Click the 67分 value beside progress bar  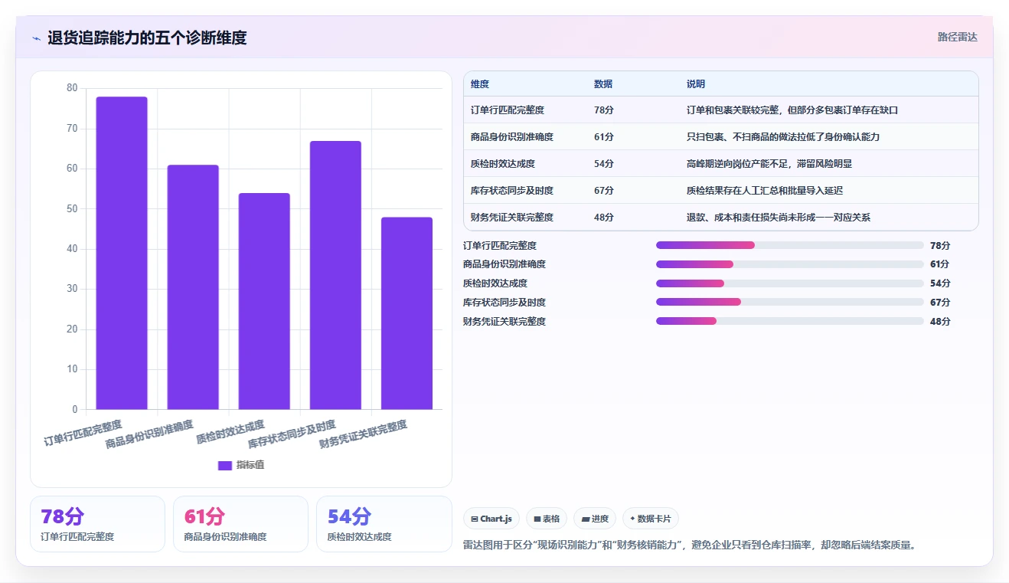(x=940, y=303)
